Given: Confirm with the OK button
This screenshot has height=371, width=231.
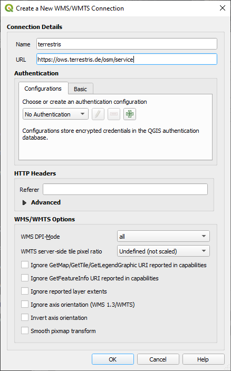Looking at the screenshot, I should click(x=113, y=359).
